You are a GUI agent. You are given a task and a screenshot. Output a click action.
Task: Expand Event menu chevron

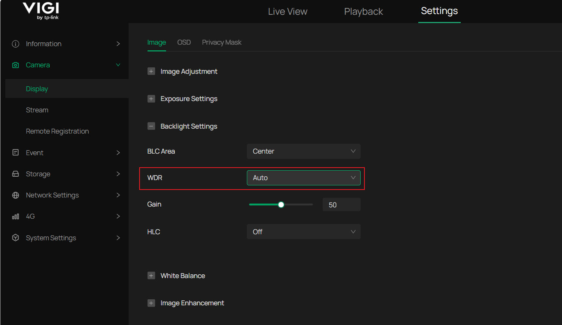click(118, 152)
